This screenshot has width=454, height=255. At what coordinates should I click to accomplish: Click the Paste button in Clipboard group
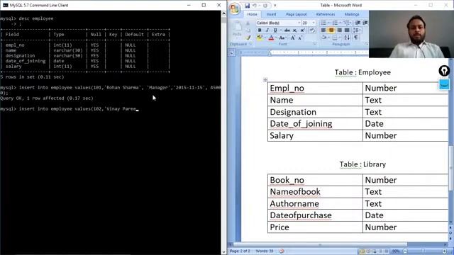237,29
